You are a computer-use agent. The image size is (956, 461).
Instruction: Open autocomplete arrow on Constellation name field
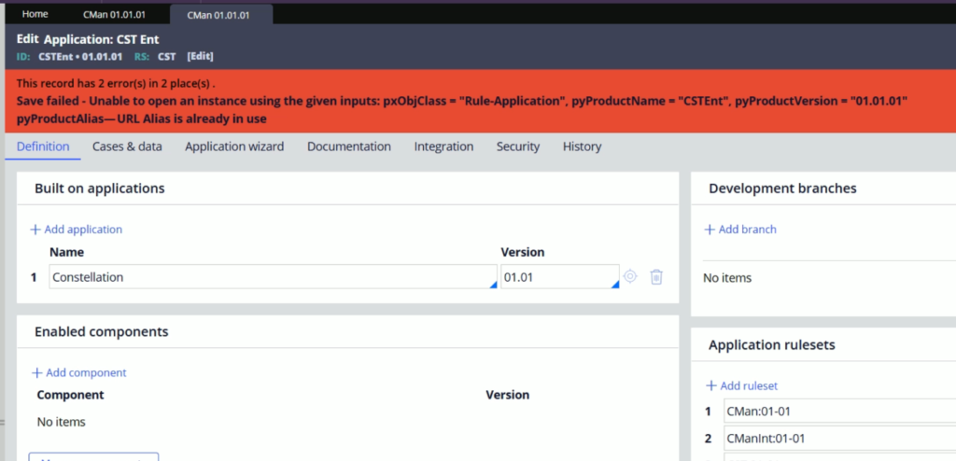(493, 285)
